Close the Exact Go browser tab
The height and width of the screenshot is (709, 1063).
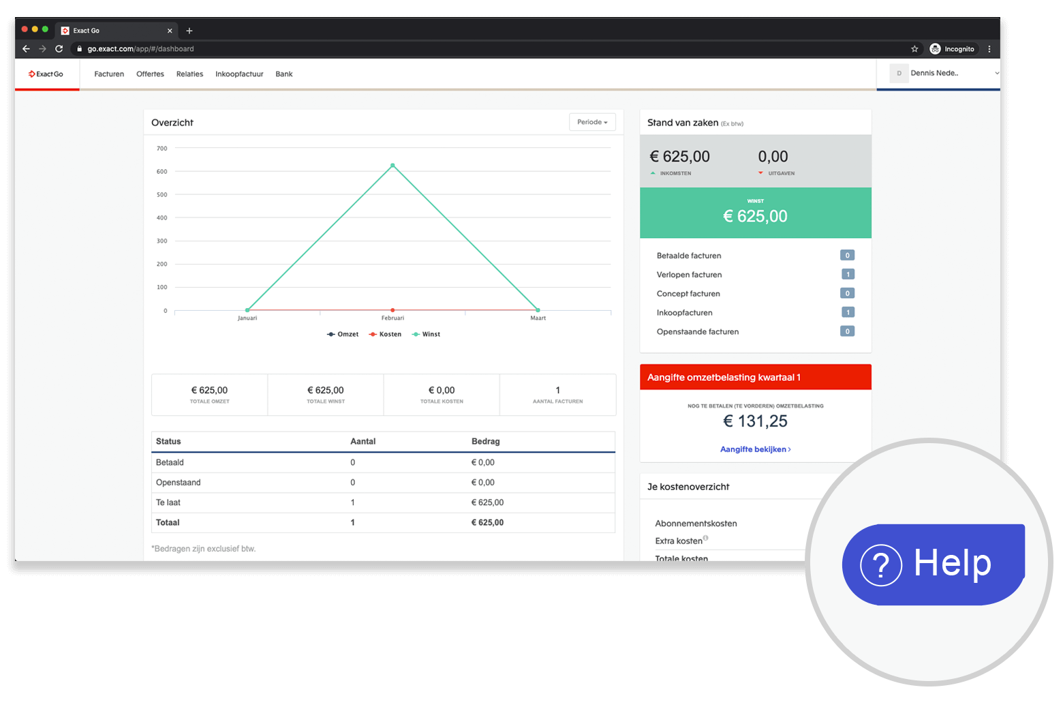click(x=170, y=31)
